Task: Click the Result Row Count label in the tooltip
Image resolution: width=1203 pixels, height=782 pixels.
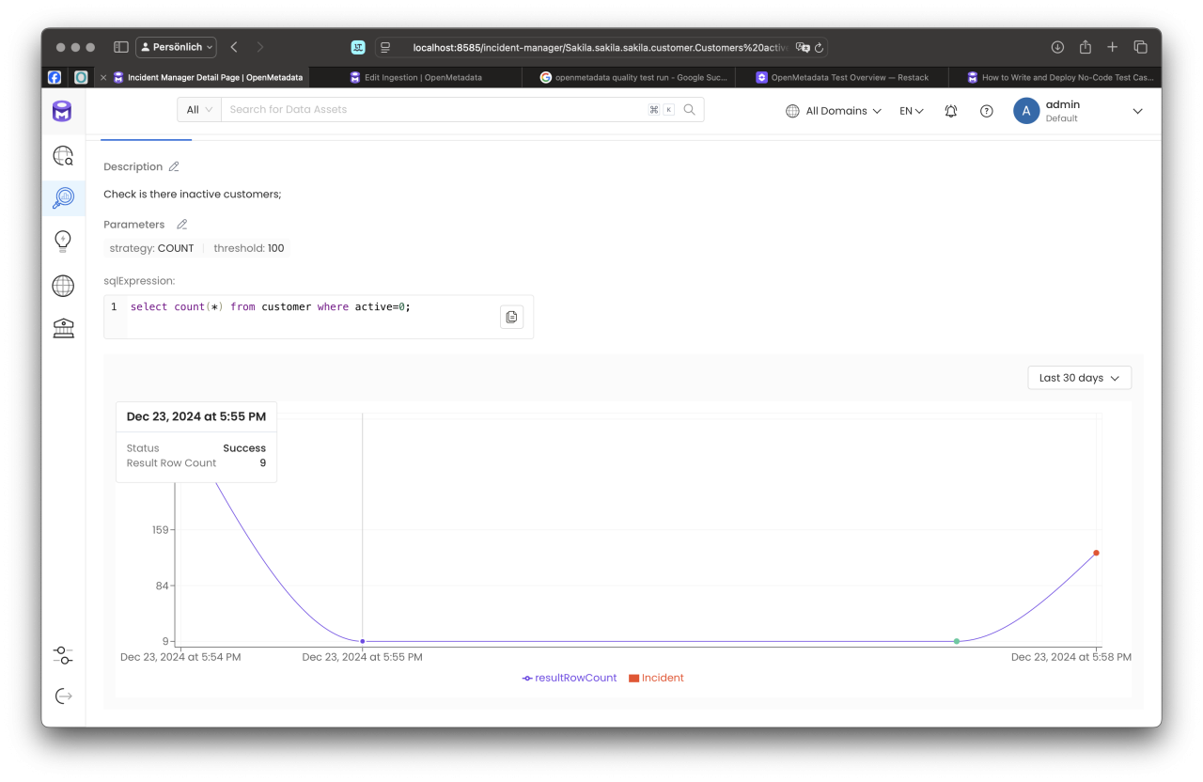Action: tap(171, 463)
